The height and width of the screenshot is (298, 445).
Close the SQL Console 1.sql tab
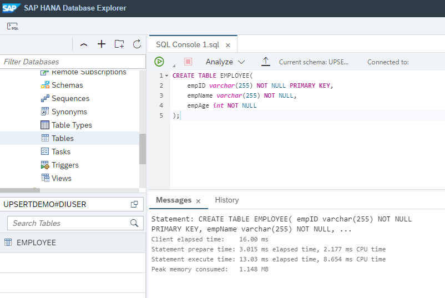227,45
